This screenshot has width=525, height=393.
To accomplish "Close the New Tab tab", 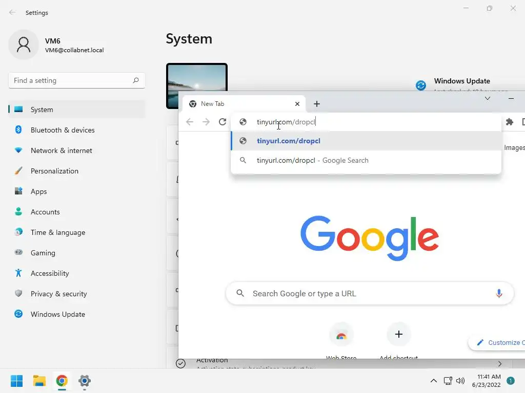I will pyautogui.click(x=297, y=104).
